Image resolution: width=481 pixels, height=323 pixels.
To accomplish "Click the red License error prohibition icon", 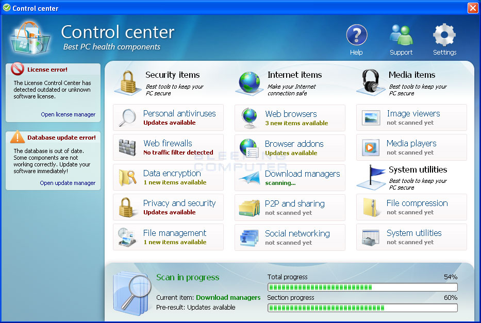I will coord(18,69).
